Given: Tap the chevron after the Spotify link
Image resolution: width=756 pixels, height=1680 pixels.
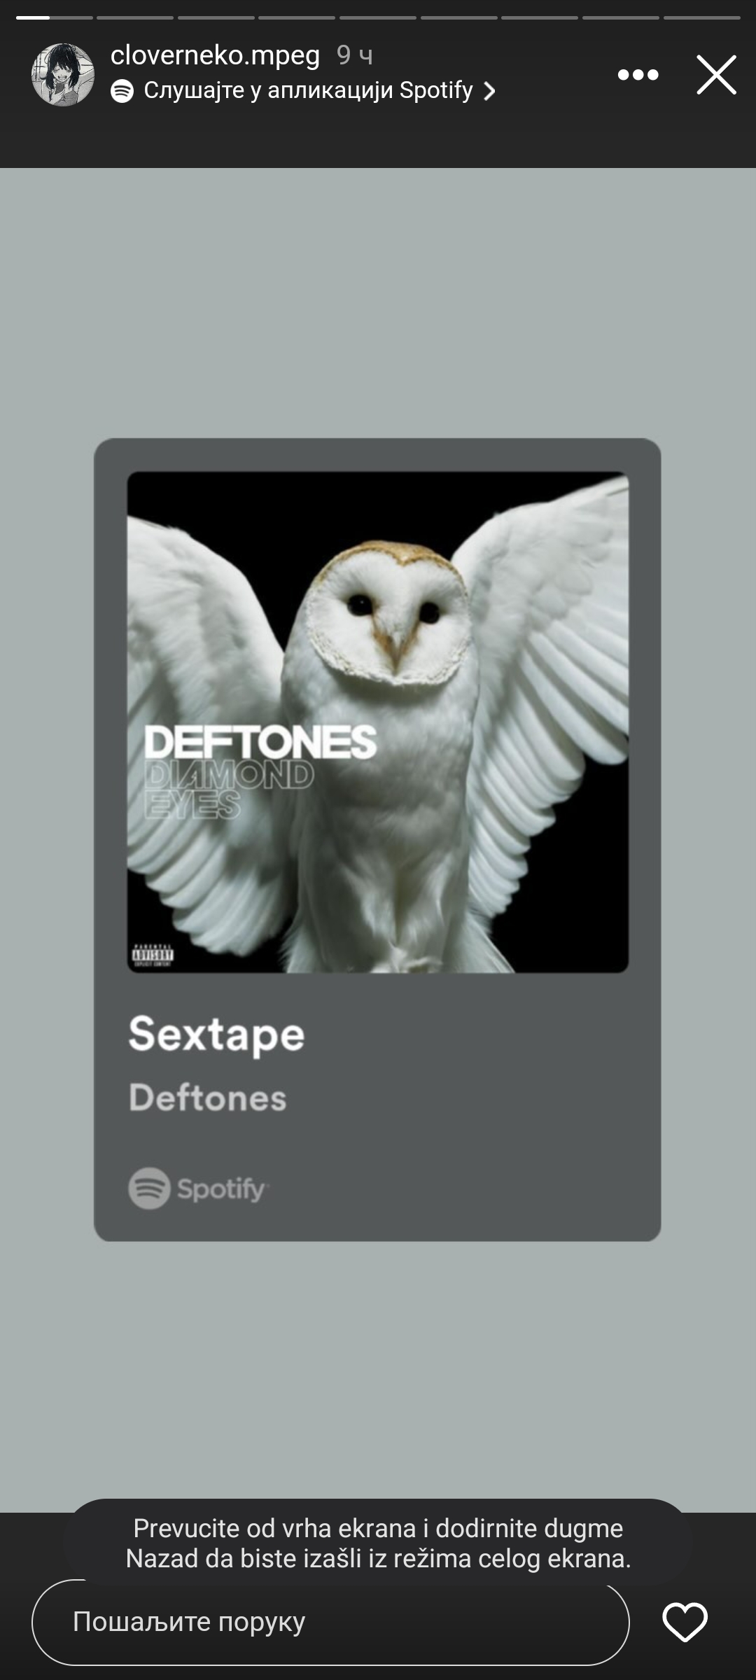Looking at the screenshot, I should coord(489,92).
